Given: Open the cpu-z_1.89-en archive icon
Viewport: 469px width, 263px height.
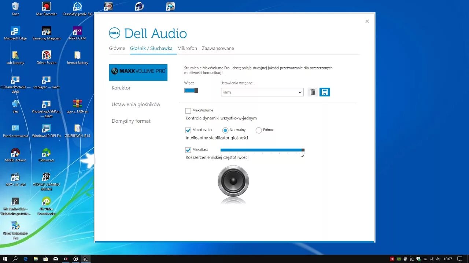Looking at the screenshot, I should (77, 106).
